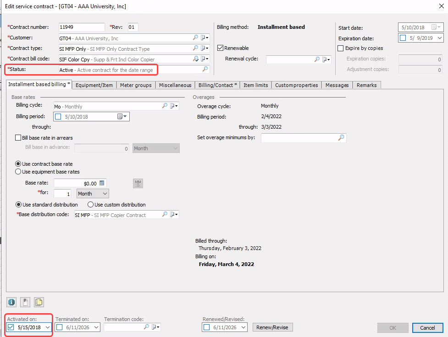Click the blue information icon button

[11, 302]
